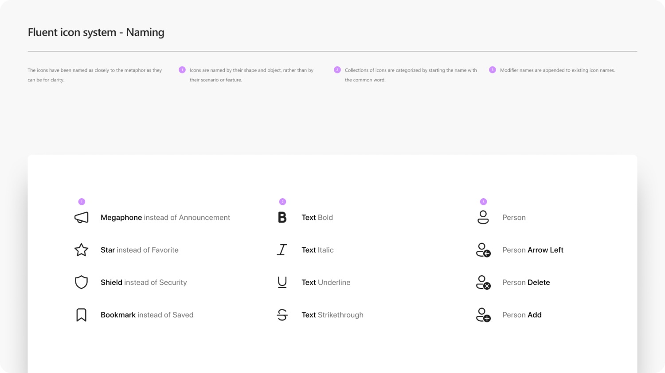The image size is (665, 373).
Task: Select the Person Delete icon
Action: click(x=483, y=282)
